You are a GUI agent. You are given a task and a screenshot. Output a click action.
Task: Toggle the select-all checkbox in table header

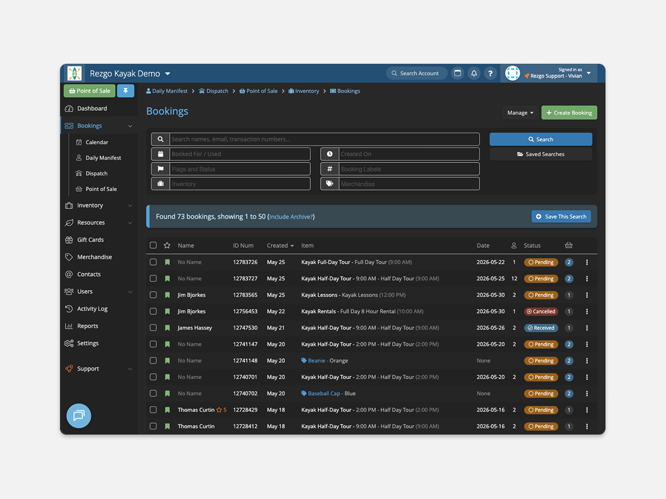153,246
